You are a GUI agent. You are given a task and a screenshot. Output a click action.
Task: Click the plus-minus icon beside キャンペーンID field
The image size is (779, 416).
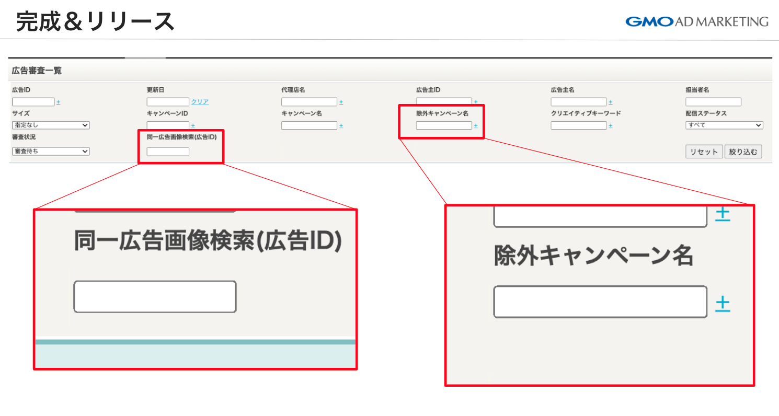pyautogui.click(x=193, y=125)
